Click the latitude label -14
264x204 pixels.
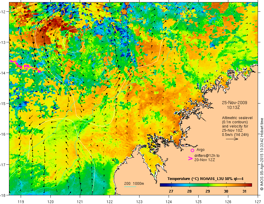coord(3,73)
